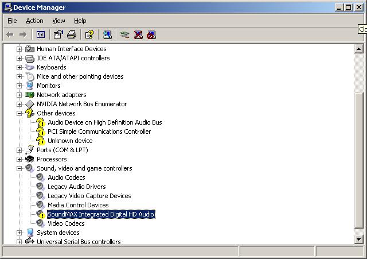
Task: Open the File menu
Action: (x=12, y=21)
